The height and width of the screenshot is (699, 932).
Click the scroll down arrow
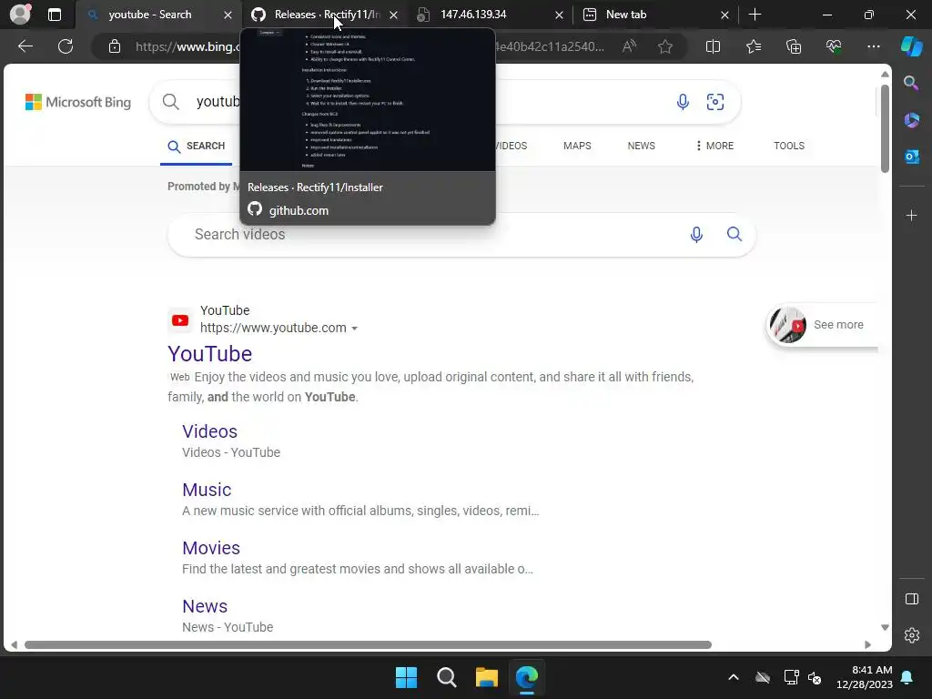[x=885, y=628]
